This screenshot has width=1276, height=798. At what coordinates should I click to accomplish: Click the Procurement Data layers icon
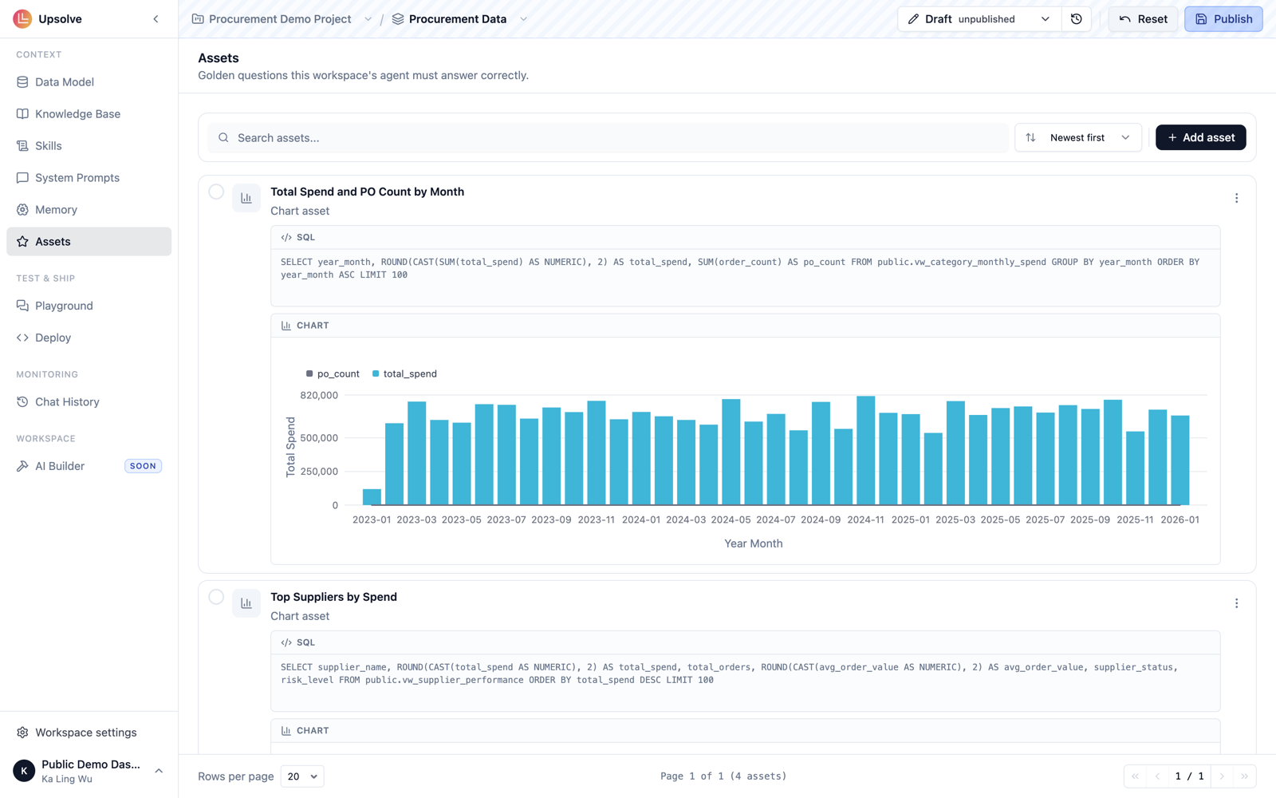tap(398, 19)
